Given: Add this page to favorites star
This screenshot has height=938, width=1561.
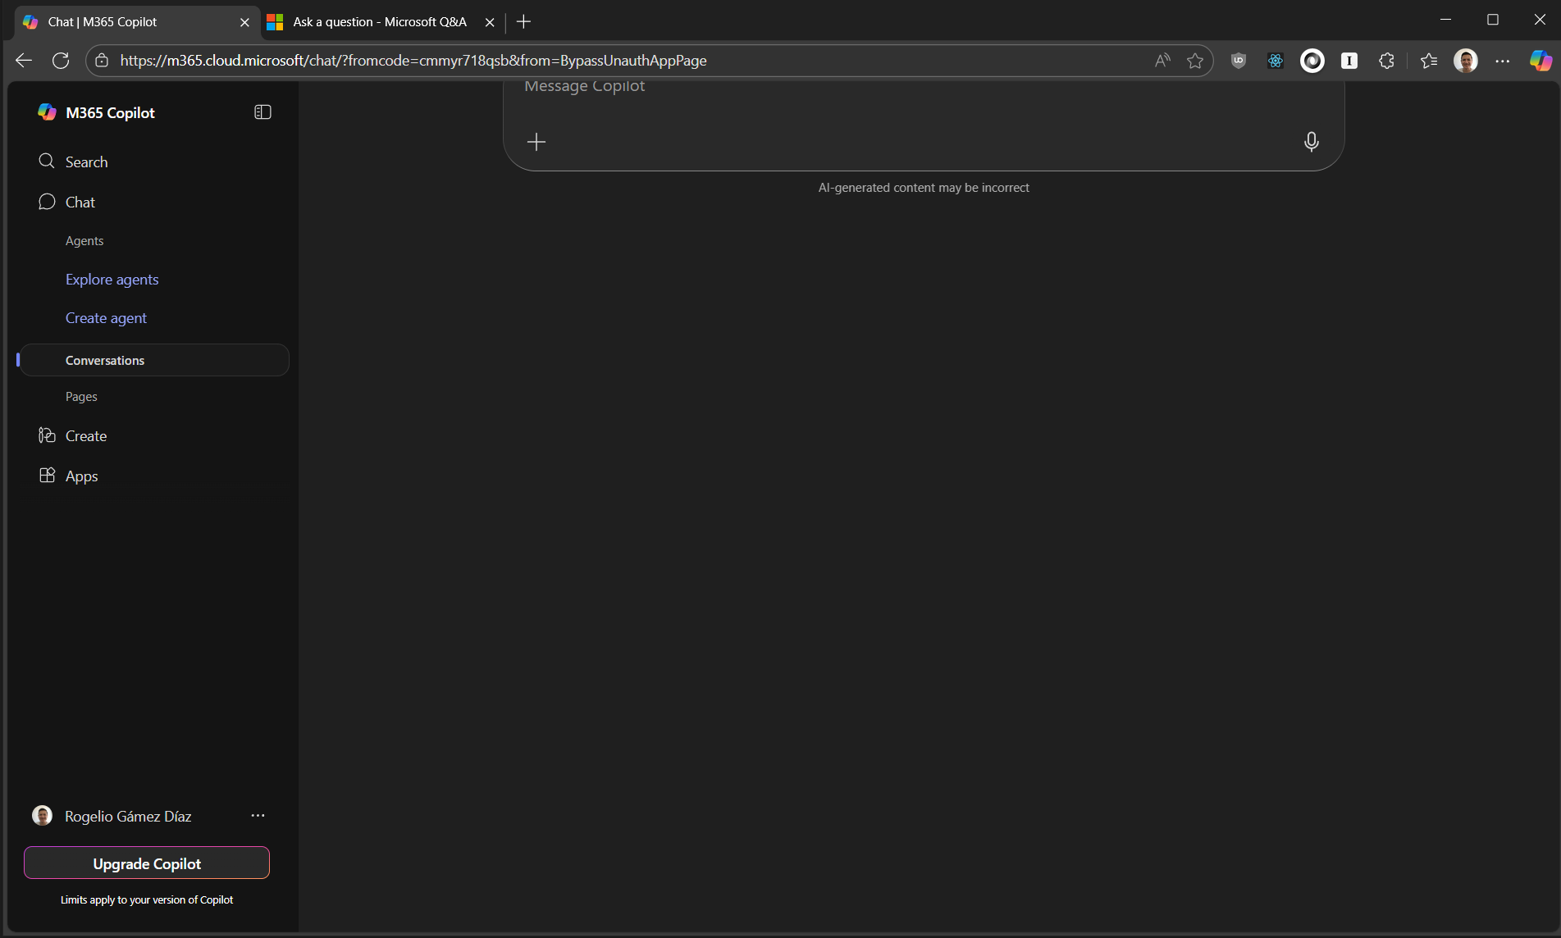Looking at the screenshot, I should 1195,61.
